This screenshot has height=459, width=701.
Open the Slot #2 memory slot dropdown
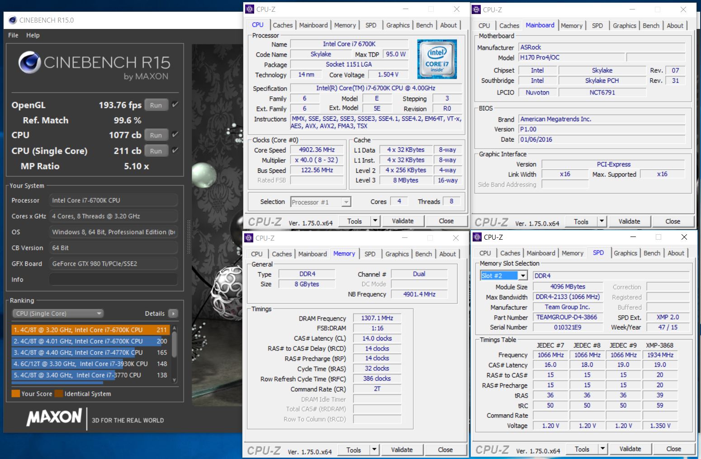[523, 276]
